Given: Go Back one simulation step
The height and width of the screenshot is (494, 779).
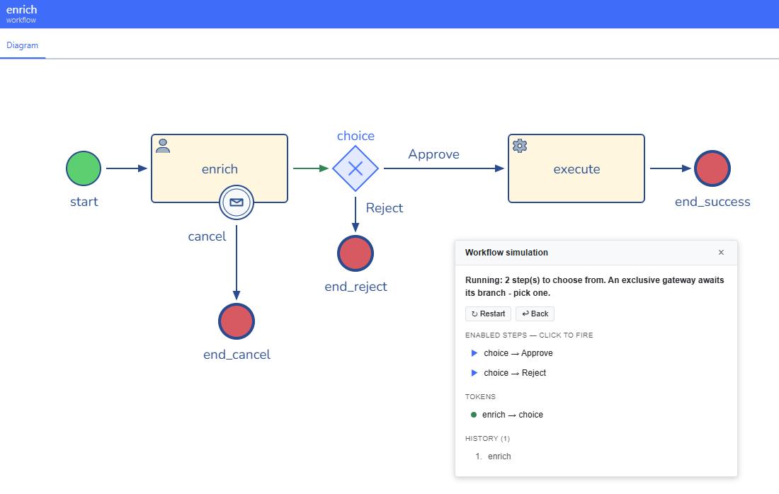Looking at the screenshot, I should click(535, 314).
